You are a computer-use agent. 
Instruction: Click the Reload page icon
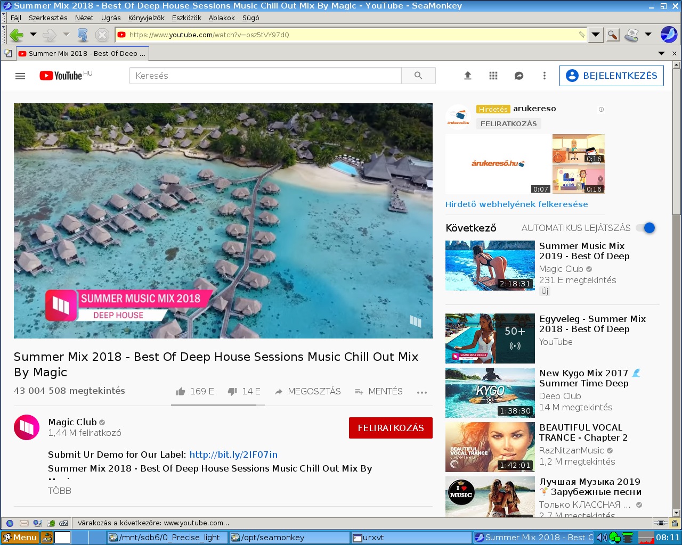pyautogui.click(x=83, y=35)
